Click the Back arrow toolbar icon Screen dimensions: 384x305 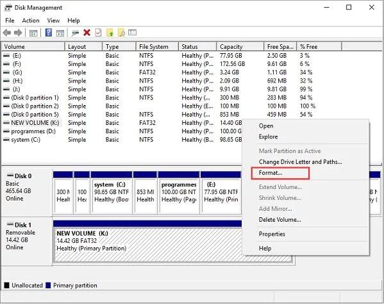[7, 33]
